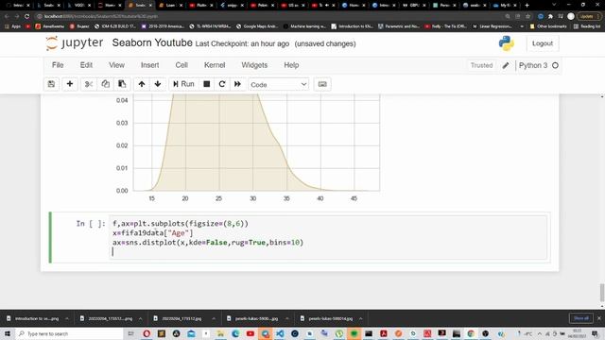The width and height of the screenshot is (605, 340).
Task: Go forward with the browser forward arrow
Action: point(17,16)
